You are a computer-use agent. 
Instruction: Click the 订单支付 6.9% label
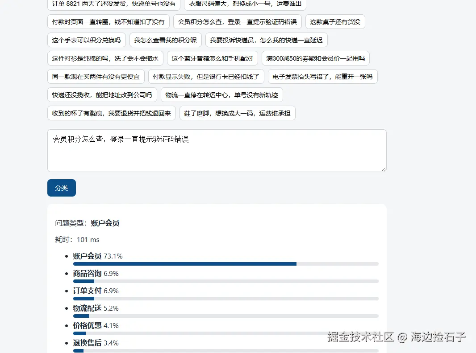click(x=96, y=291)
